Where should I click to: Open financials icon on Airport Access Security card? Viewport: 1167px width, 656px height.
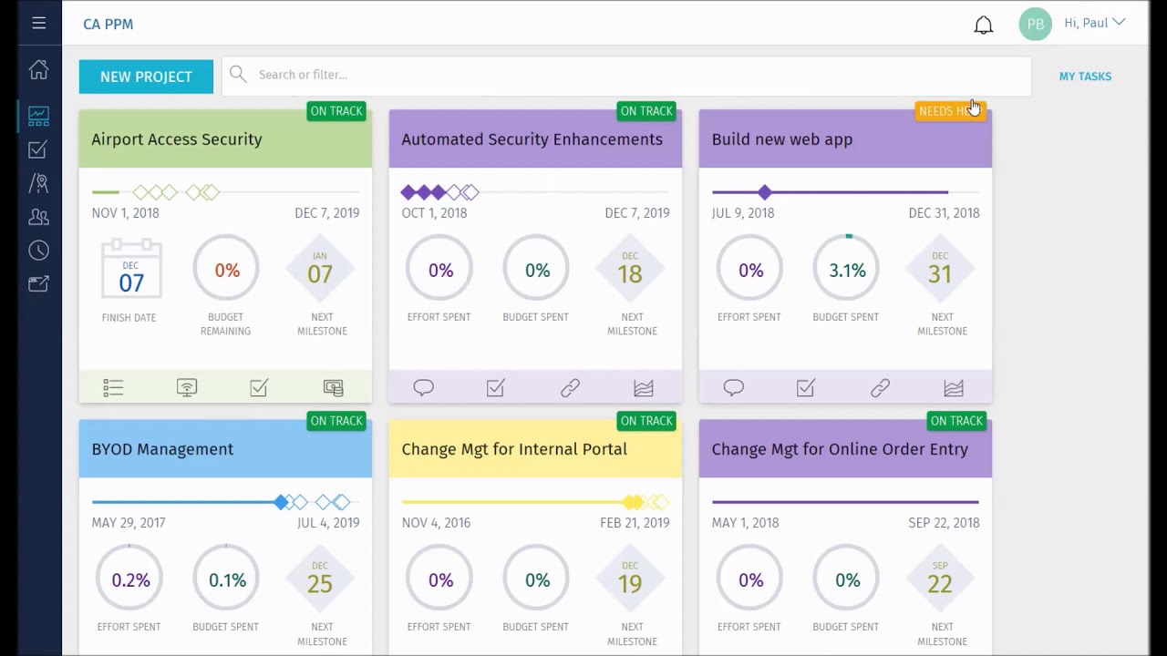[333, 388]
